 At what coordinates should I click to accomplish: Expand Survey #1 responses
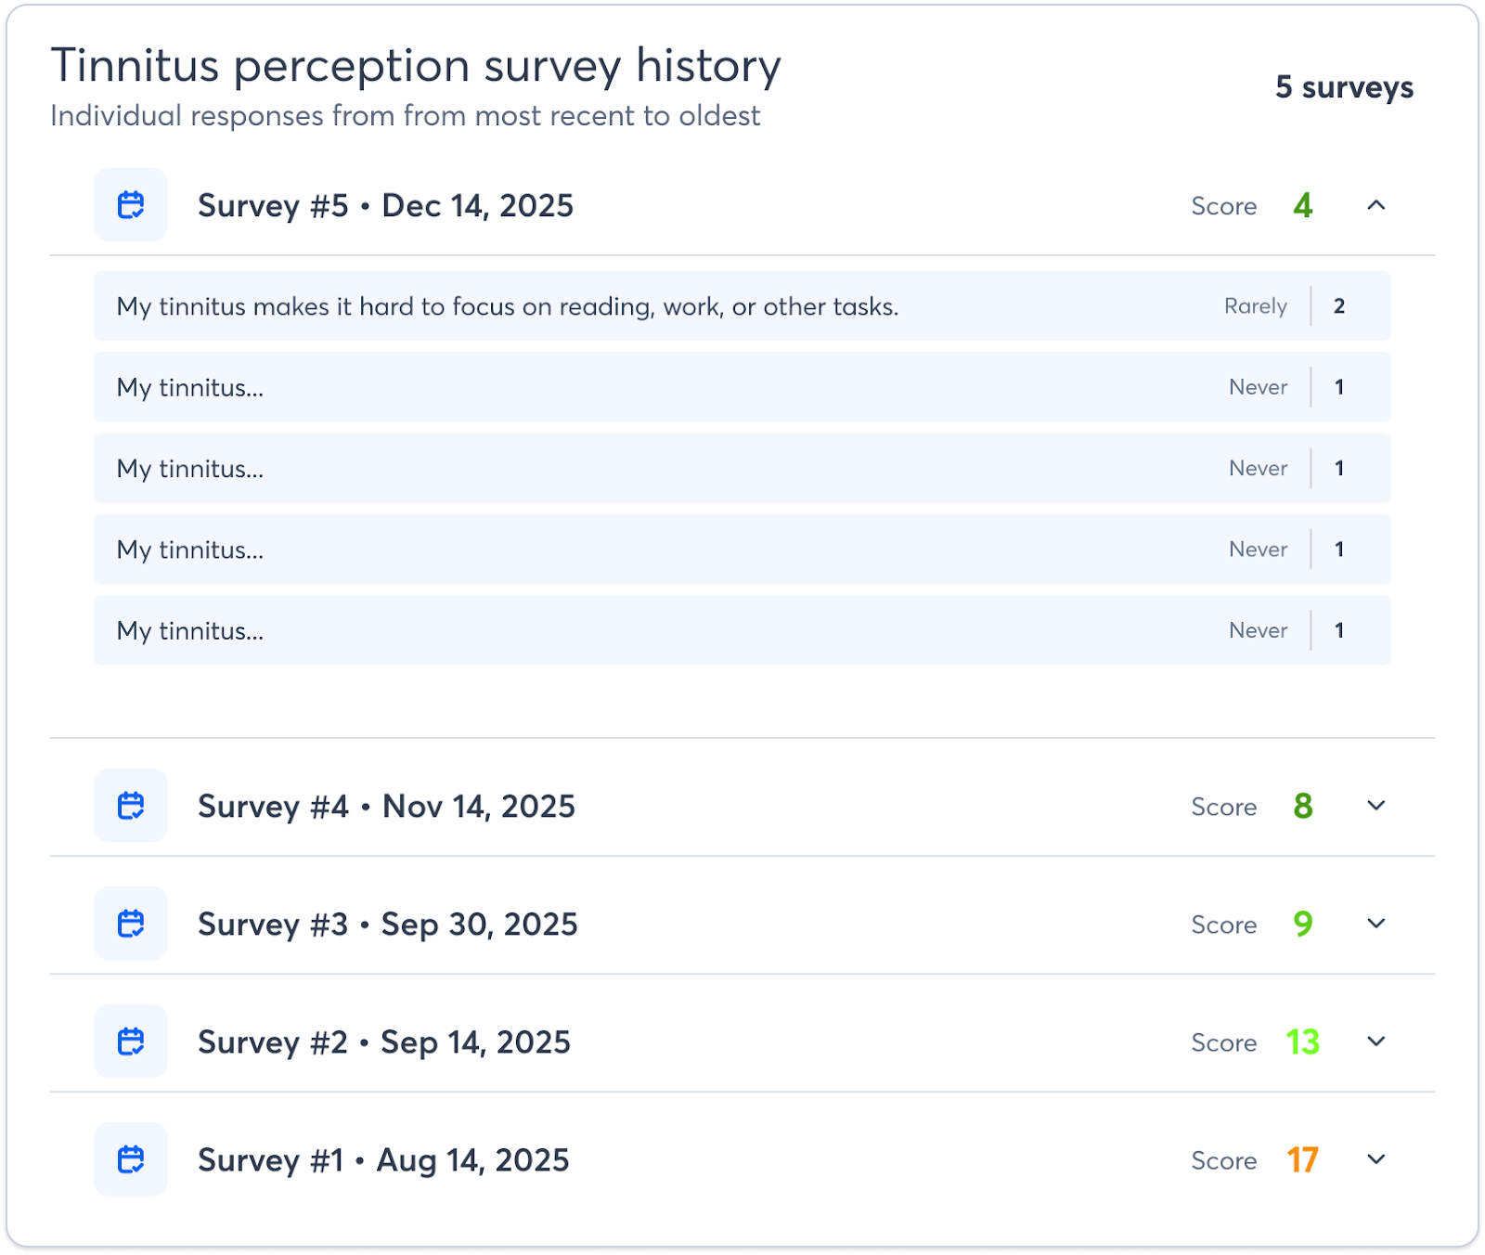pyautogui.click(x=1377, y=1159)
